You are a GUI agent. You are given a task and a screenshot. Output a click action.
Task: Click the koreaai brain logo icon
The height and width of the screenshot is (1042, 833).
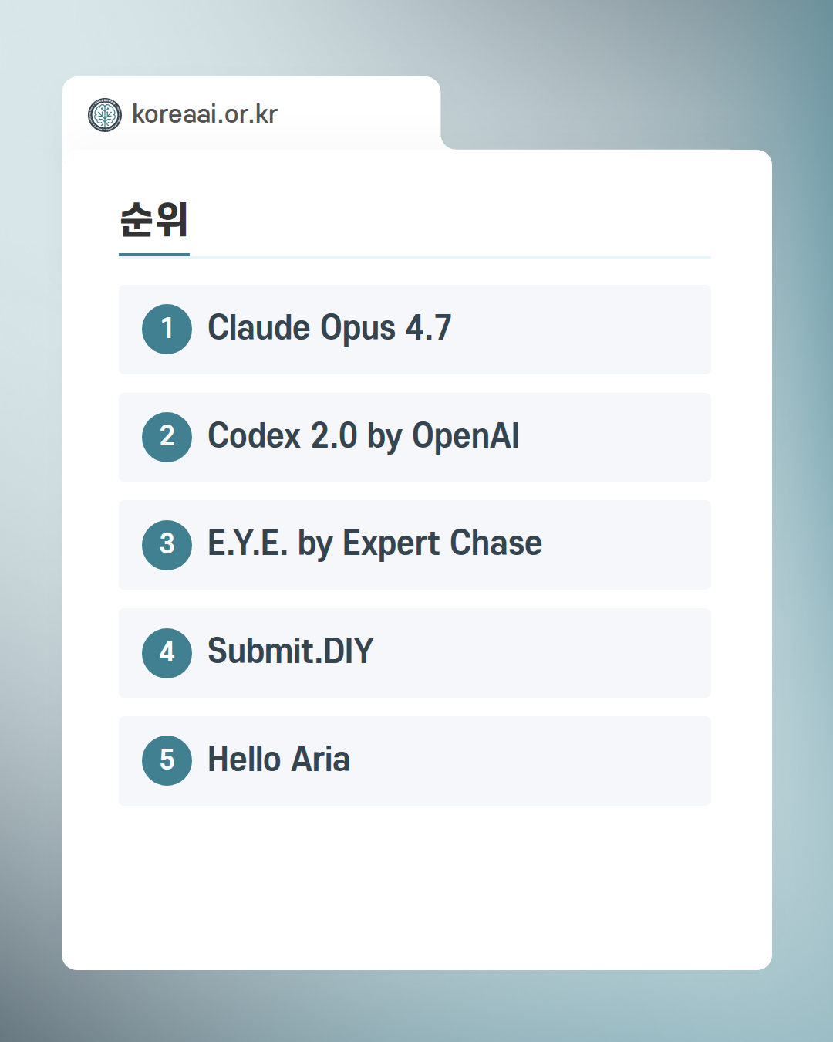(x=105, y=114)
